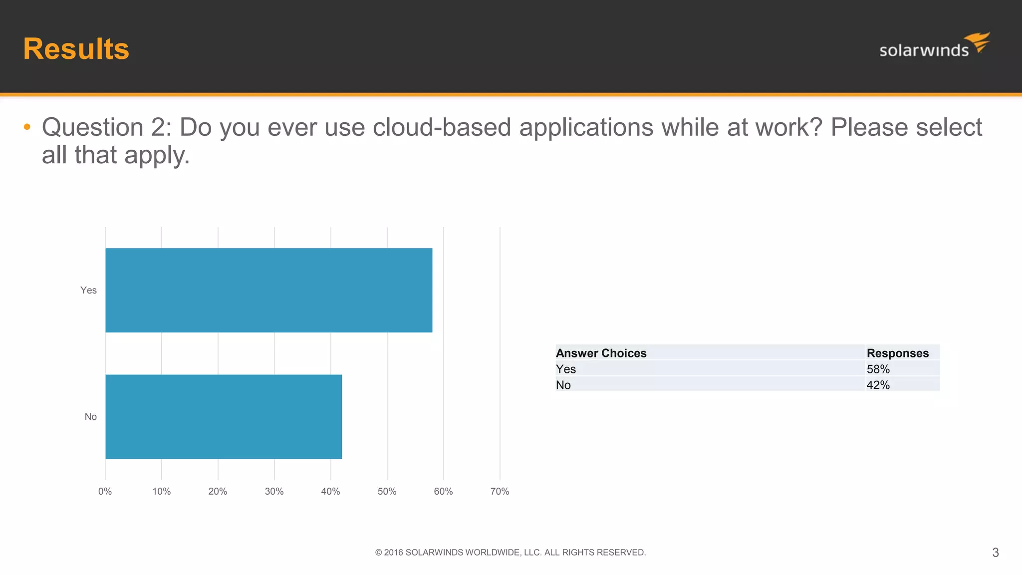Click the Yes bar in the chart
The height and width of the screenshot is (575, 1022).
point(269,290)
